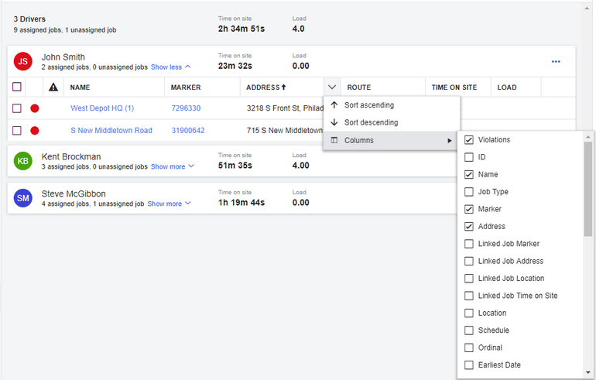Sort by the ADDRESS column header
Viewport: 596px width, 380px height.
(263, 87)
